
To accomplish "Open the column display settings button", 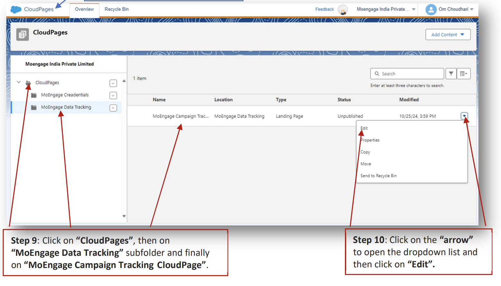I will coord(463,74).
